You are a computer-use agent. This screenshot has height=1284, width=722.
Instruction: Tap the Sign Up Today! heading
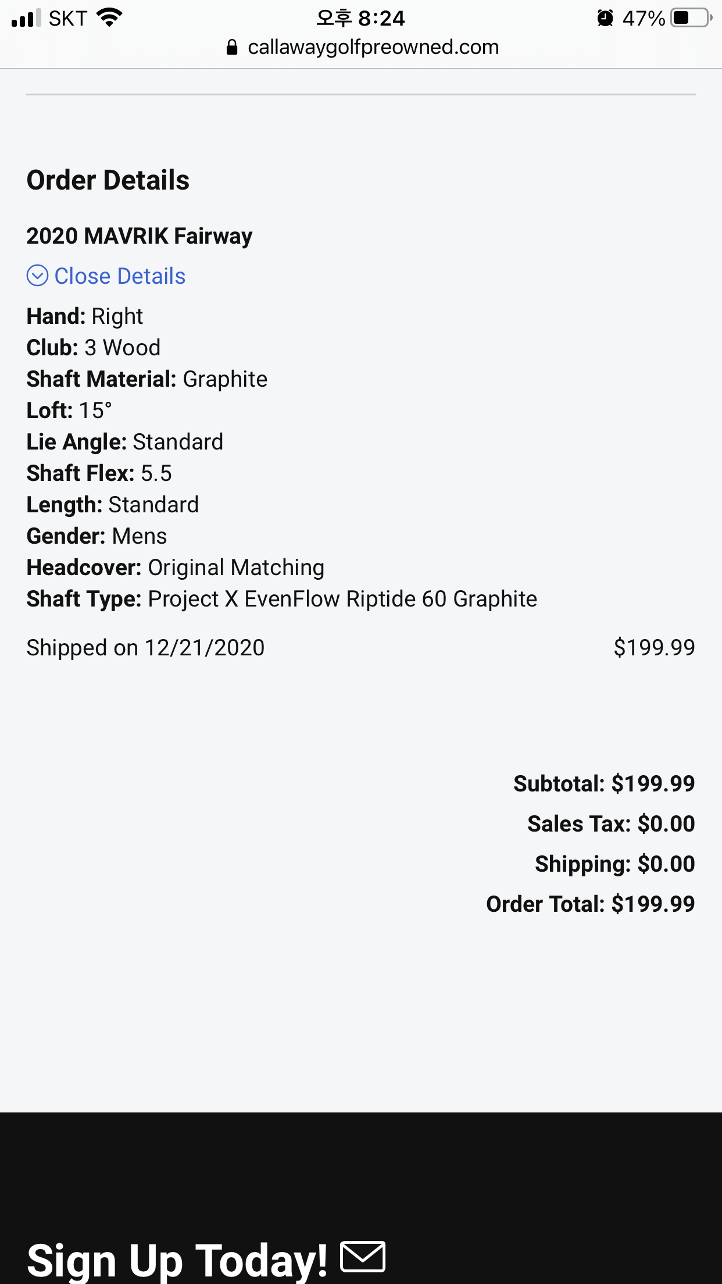coord(177,1260)
